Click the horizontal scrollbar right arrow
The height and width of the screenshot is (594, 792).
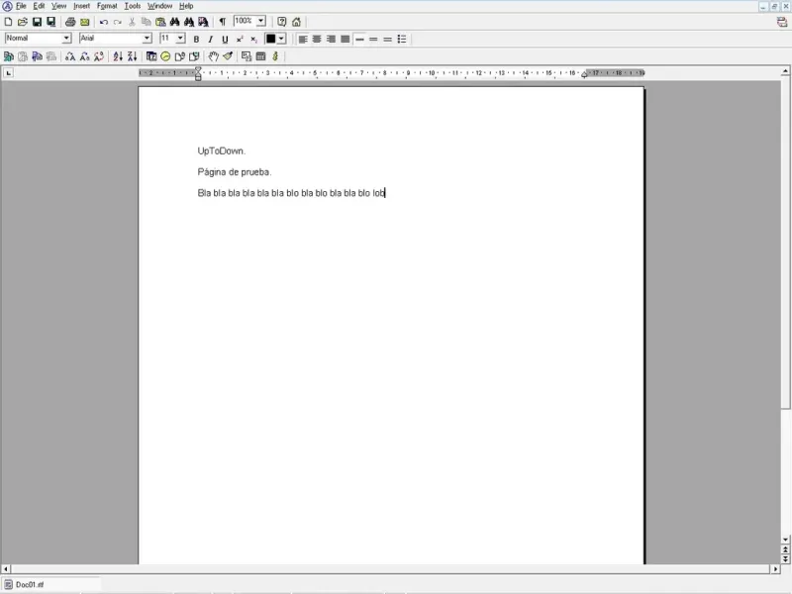click(776, 568)
